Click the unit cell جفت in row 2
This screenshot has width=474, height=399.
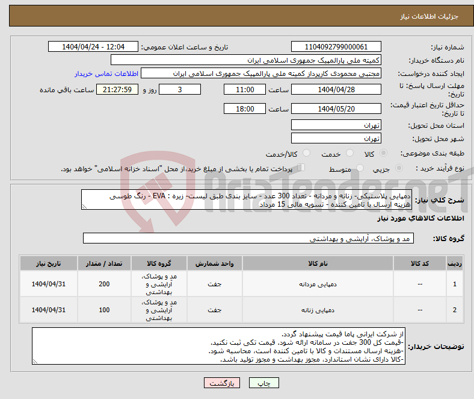[214, 310]
